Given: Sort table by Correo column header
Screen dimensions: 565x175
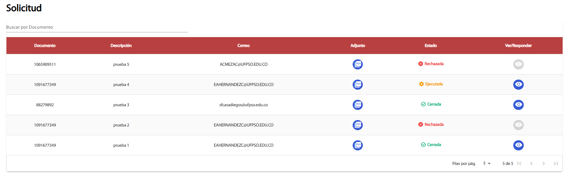Looking at the screenshot, I should point(243,46).
